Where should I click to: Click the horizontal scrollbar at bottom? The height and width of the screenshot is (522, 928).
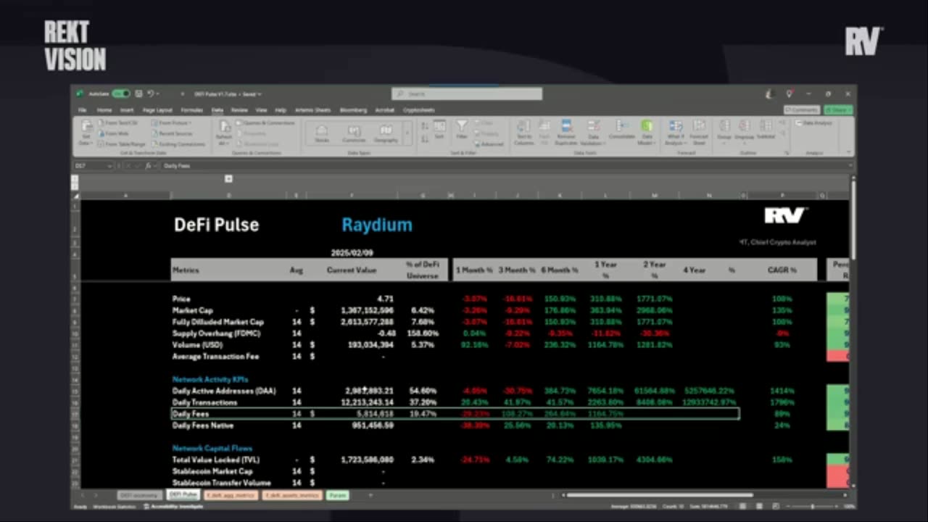[660, 495]
